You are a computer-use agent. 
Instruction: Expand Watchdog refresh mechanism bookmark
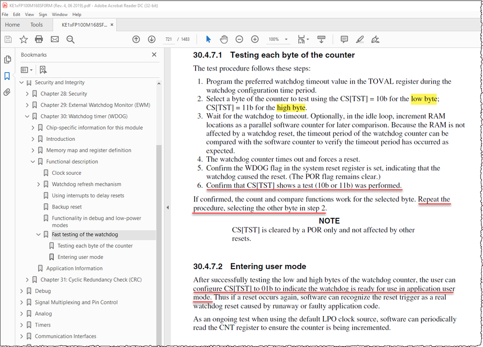pos(39,184)
